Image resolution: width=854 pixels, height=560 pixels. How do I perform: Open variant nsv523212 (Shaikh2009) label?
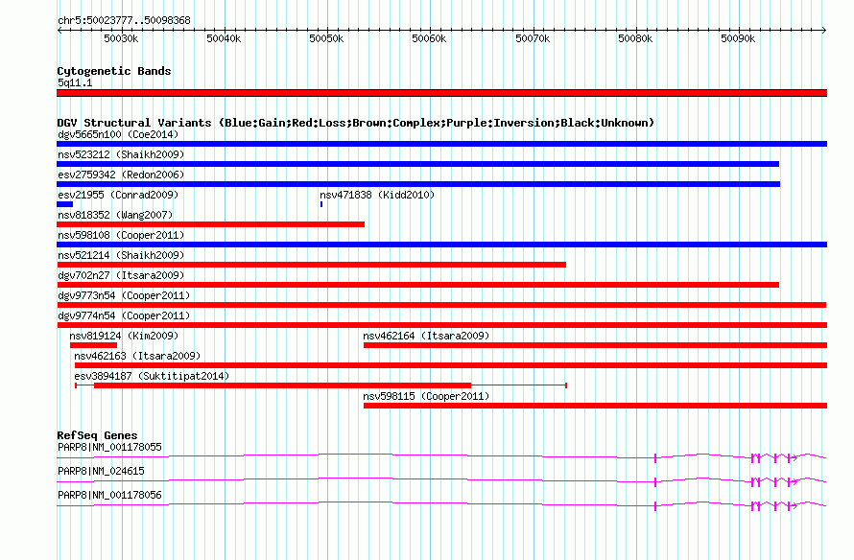(x=121, y=154)
